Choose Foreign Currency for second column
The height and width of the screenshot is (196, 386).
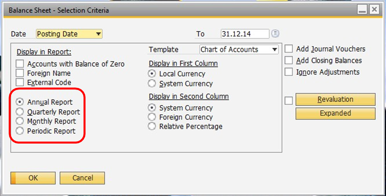pyautogui.click(x=152, y=117)
